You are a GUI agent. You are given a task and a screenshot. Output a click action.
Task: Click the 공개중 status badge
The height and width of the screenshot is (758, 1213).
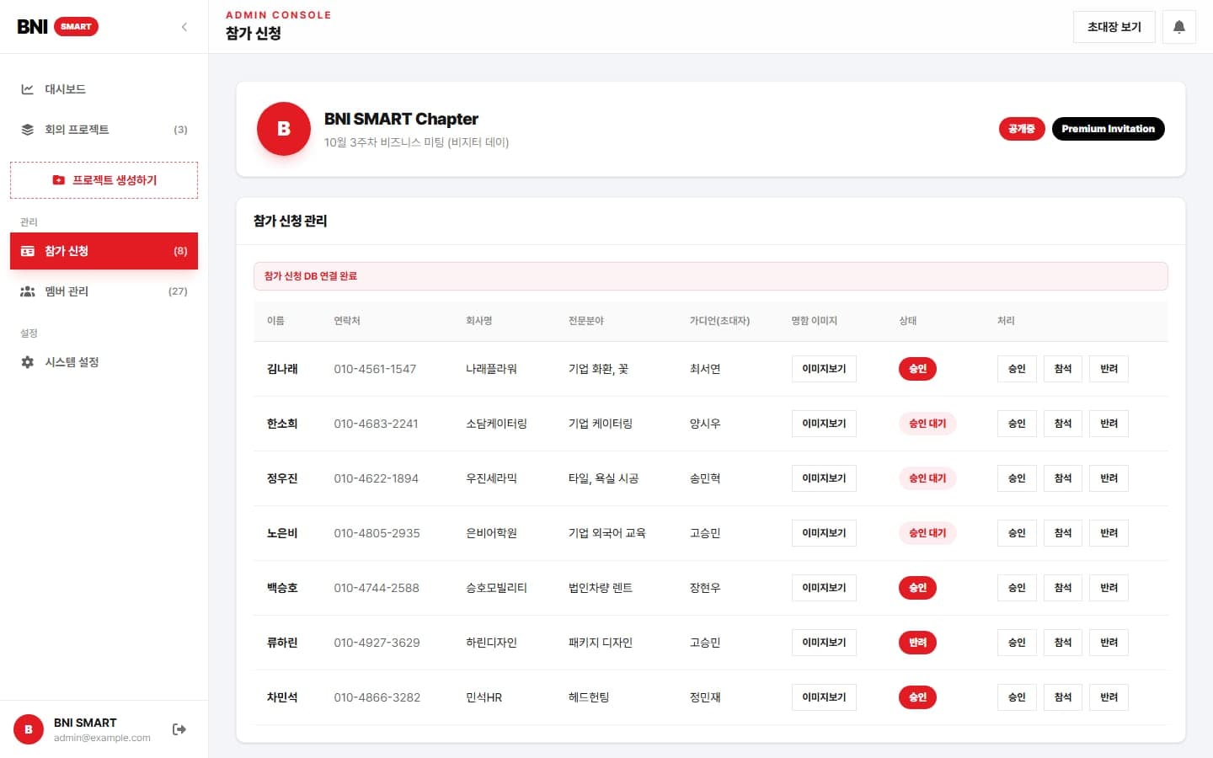point(1022,129)
